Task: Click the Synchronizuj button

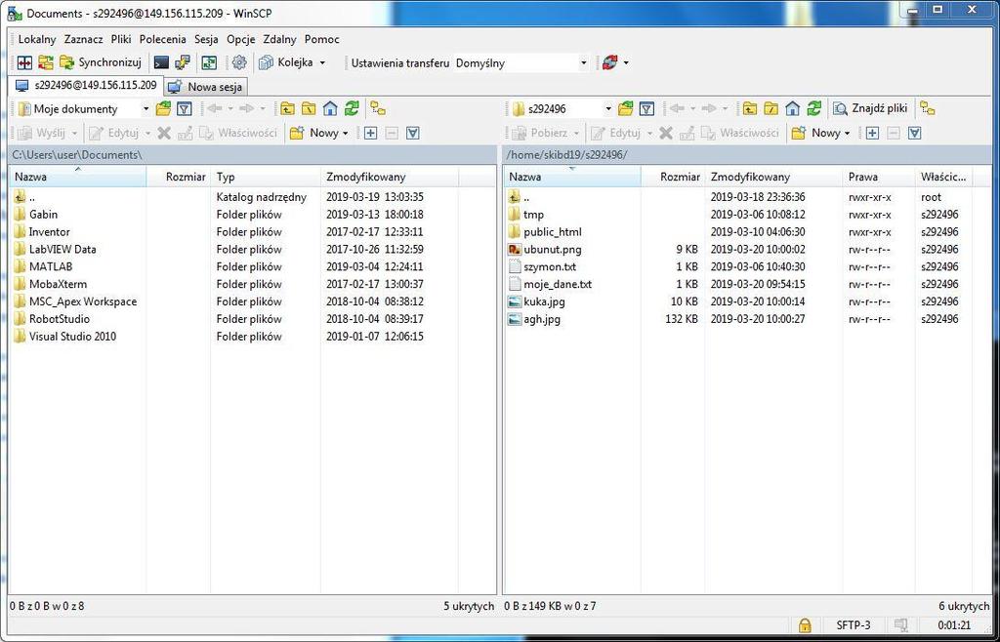Action: [101, 62]
